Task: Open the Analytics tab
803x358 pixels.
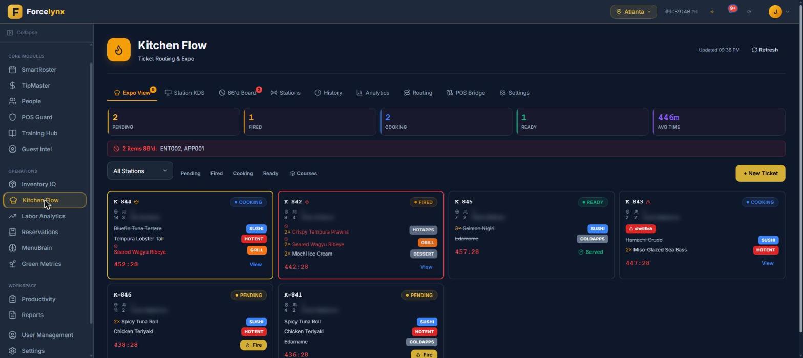Action: point(373,93)
